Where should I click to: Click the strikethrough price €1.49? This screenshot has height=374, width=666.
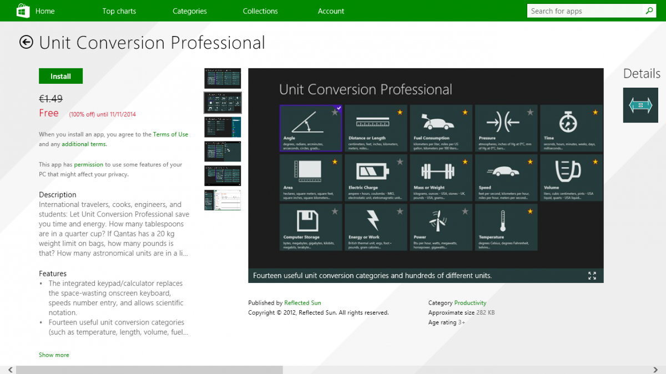click(51, 99)
